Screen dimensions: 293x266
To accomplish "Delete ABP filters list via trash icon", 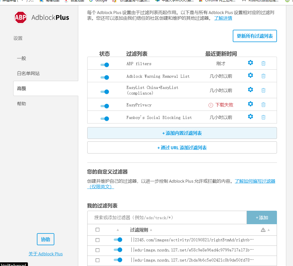I will click(263, 63).
